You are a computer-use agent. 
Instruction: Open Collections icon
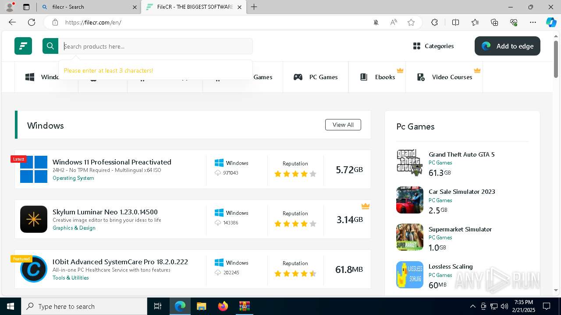[494, 22]
